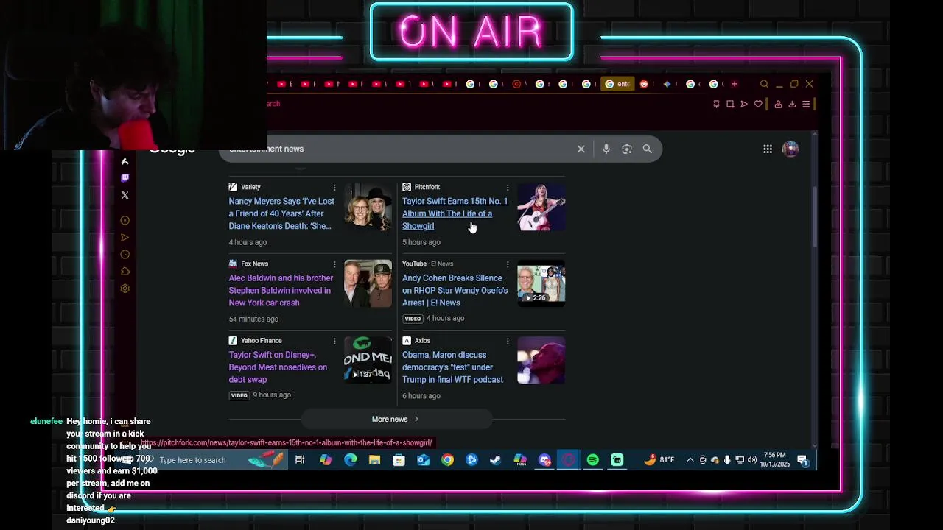Screen dimensions: 943x530
Task: Open Google Lens image search
Action: pyautogui.click(x=627, y=149)
